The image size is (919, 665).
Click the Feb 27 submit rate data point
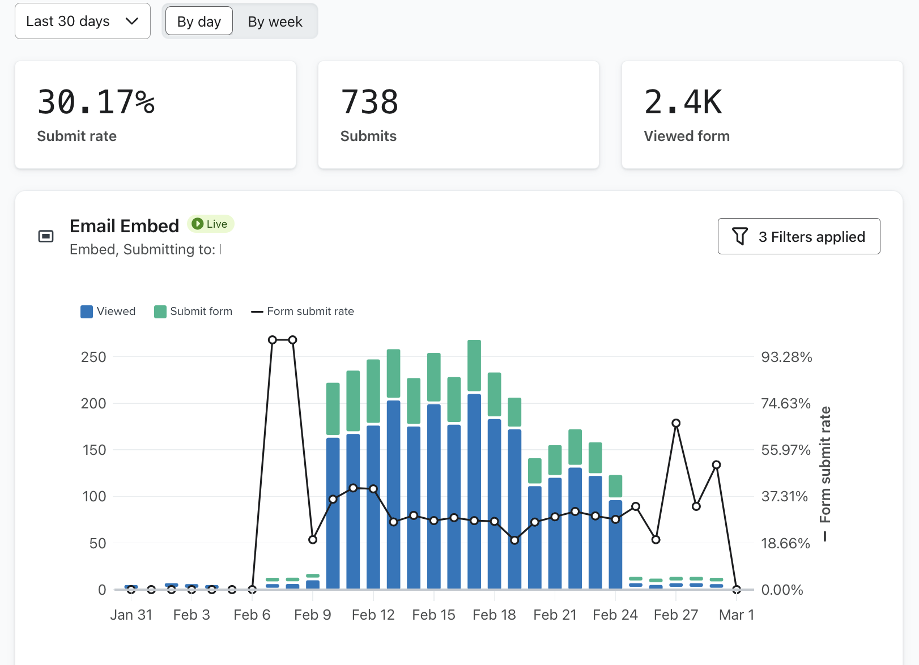tap(676, 423)
